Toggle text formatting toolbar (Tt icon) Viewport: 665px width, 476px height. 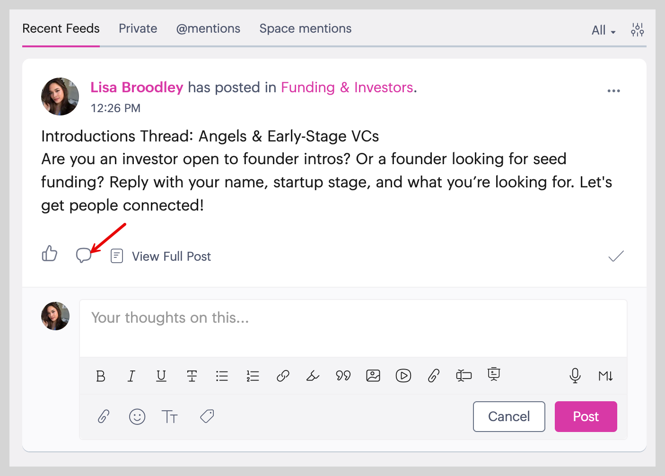(x=169, y=417)
